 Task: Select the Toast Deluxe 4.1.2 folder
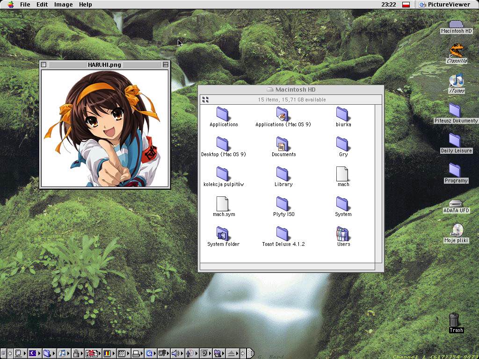coord(283,236)
